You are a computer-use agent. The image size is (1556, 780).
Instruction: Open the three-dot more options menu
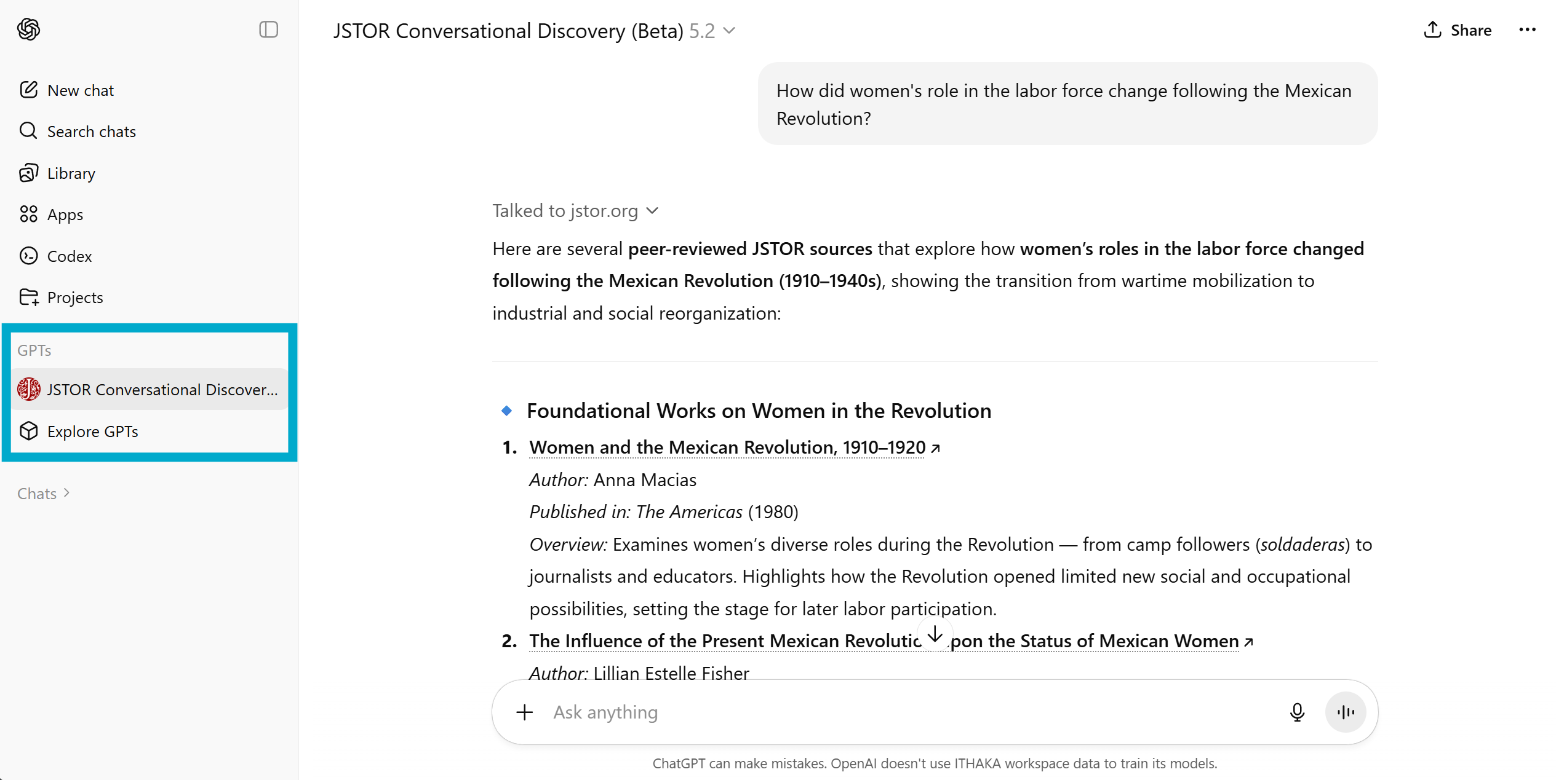click(1527, 30)
